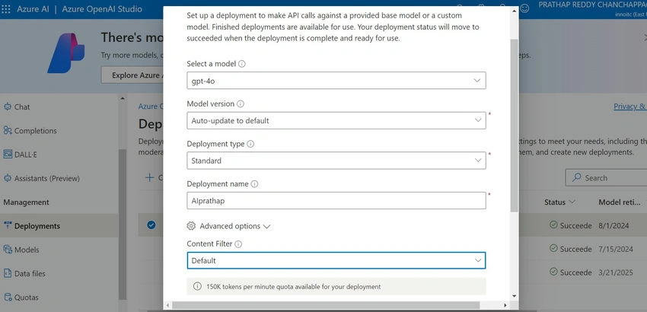Show info for Deployment type

click(250, 144)
